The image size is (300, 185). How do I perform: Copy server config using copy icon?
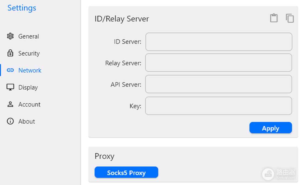[290, 18]
